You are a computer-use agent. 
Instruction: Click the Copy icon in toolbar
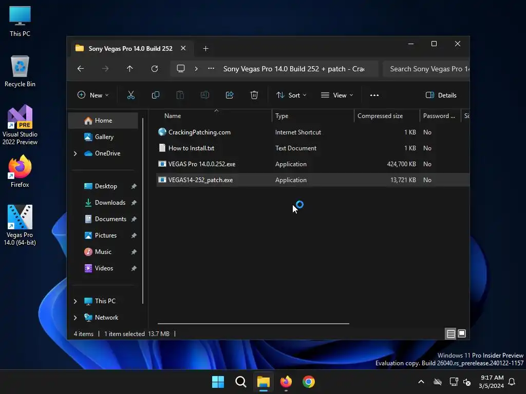pos(155,95)
